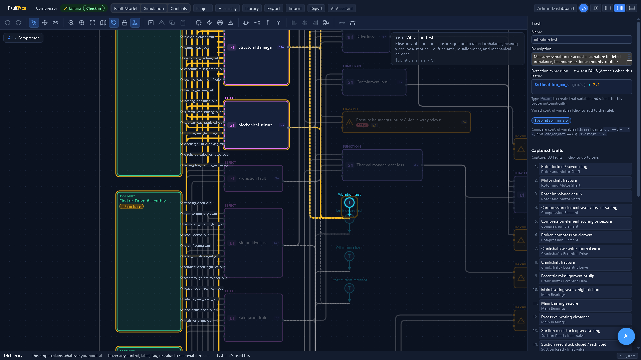
Task: Select the move/pan tool
Action: (x=45, y=23)
